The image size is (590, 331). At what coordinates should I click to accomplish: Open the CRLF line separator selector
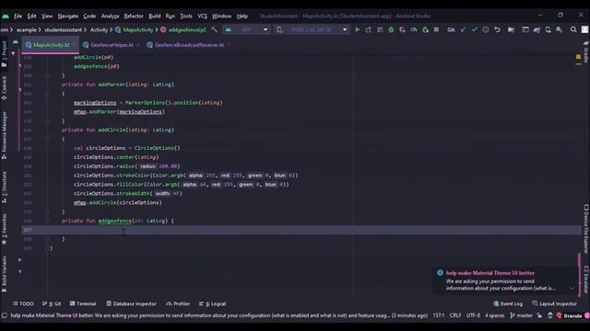(x=455, y=315)
